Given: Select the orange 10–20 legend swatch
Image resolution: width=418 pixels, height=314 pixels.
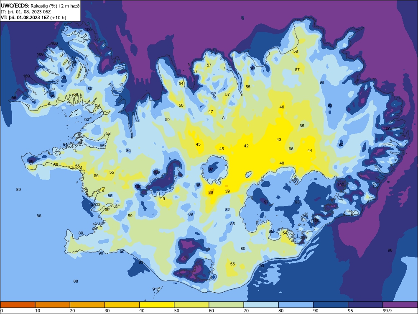Looking at the screenshot, I should pos(53,305).
